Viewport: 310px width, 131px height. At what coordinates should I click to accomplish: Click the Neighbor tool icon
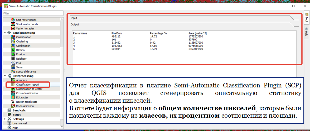point(13,59)
